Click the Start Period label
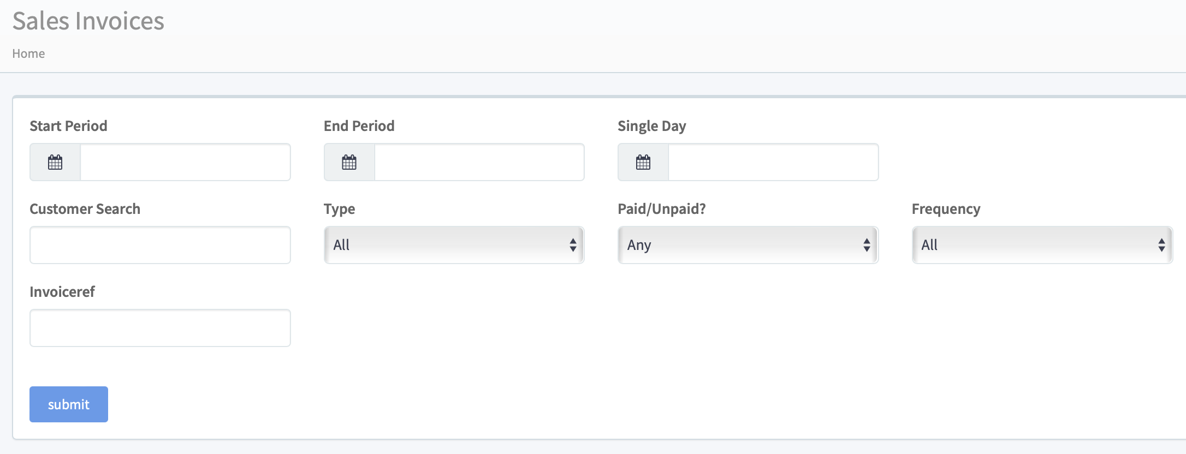Viewport: 1186px width, 454px height. point(68,126)
